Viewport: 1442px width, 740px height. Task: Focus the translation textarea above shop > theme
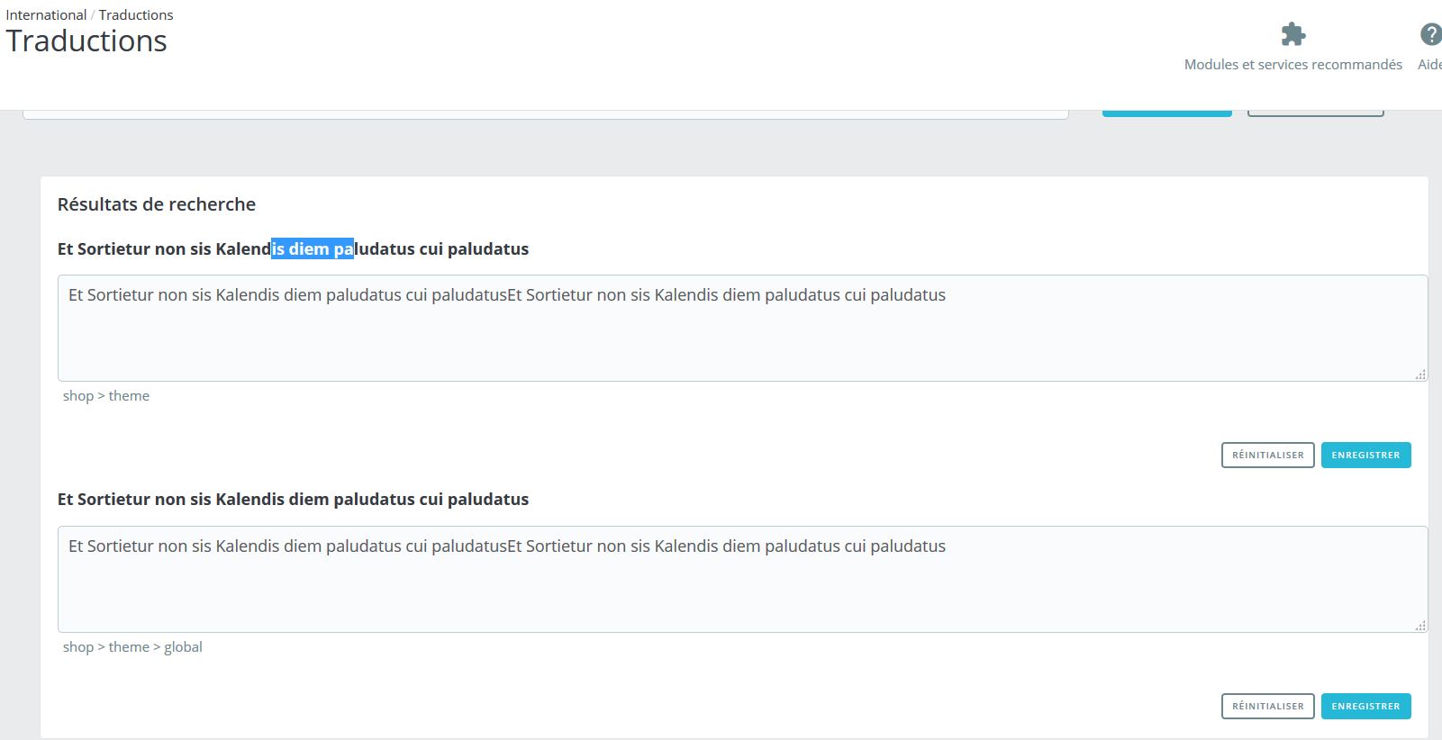[742, 328]
